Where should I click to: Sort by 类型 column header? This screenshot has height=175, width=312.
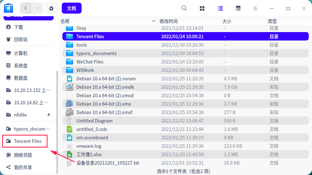click(289, 21)
